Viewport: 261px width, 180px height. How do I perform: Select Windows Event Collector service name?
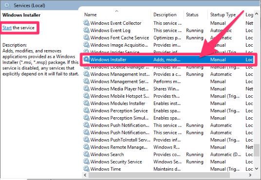(x=116, y=23)
